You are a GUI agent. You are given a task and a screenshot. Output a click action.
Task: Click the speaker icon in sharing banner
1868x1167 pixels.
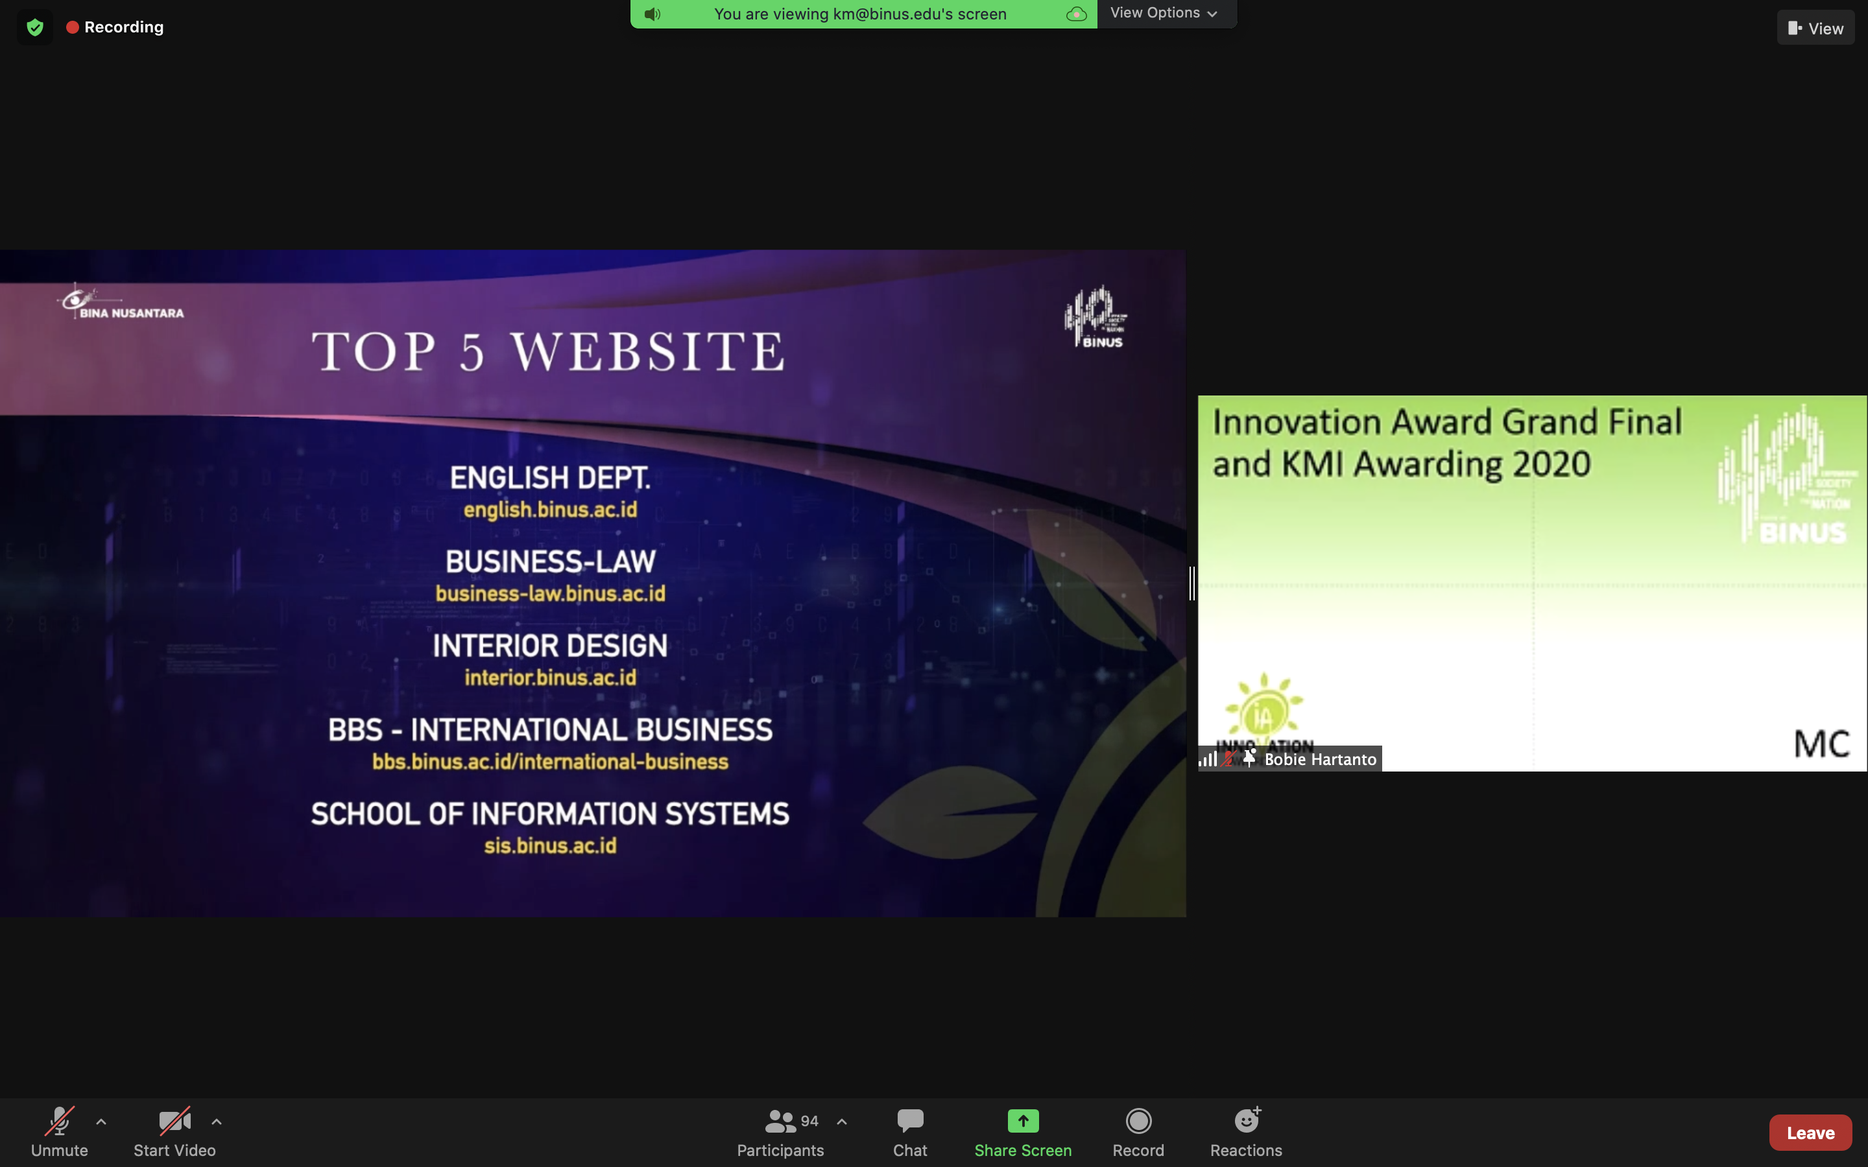[653, 14]
